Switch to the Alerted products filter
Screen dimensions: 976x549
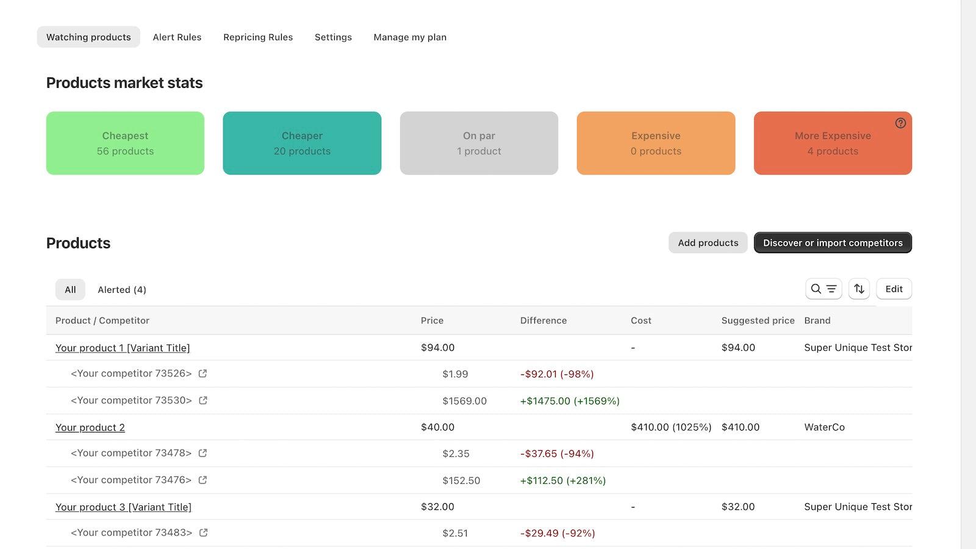pyautogui.click(x=121, y=289)
